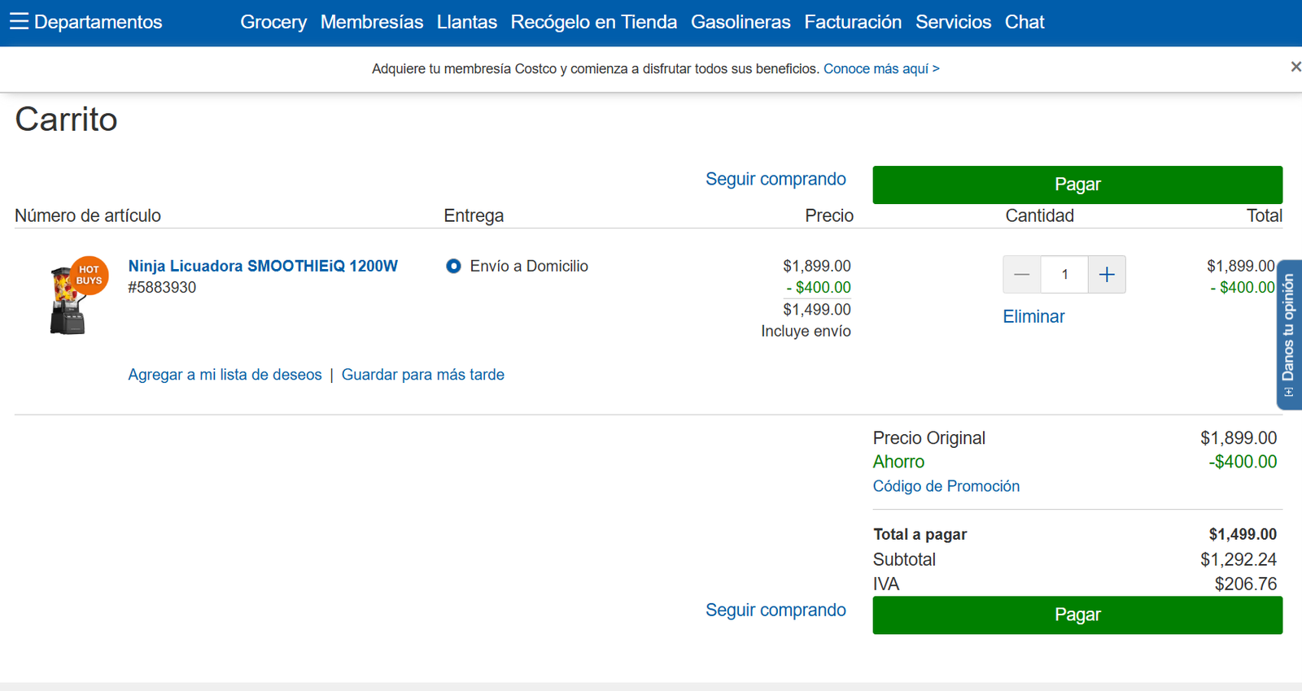
Task: Open the Chat link in navigation
Action: click(1024, 22)
